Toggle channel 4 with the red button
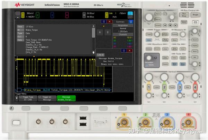 196,87
